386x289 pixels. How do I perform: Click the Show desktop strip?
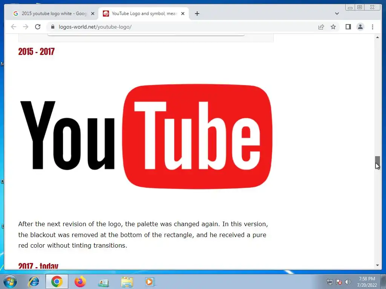tap(383, 281)
